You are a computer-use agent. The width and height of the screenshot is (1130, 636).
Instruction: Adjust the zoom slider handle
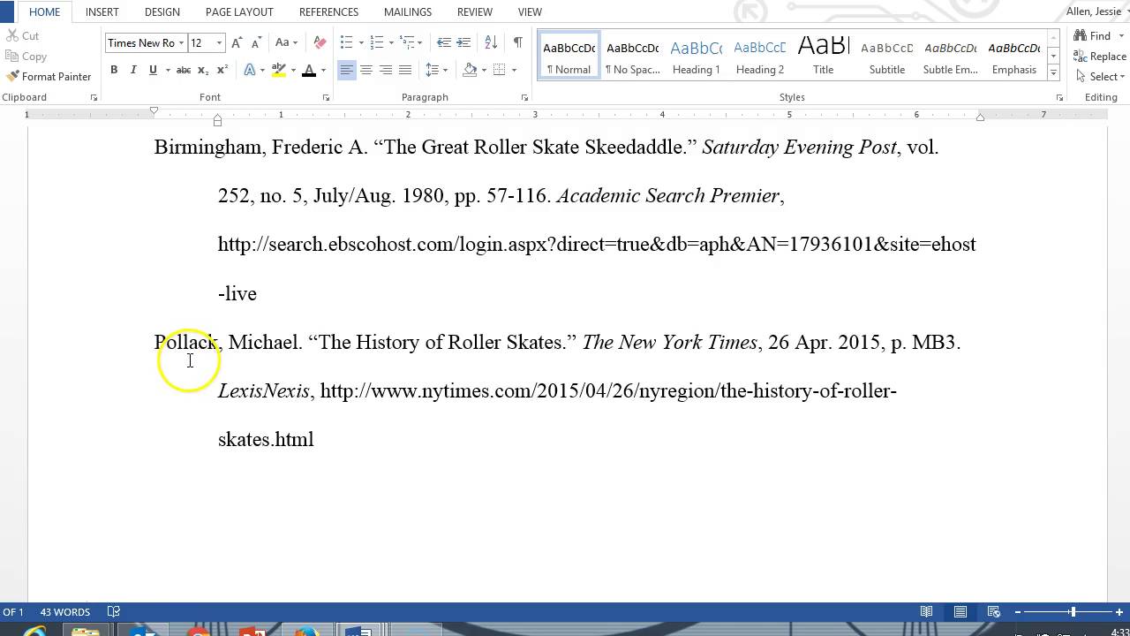[x=1073, y=611]
